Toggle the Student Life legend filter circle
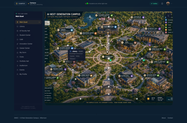187x123 pixels. pos(166,32)
